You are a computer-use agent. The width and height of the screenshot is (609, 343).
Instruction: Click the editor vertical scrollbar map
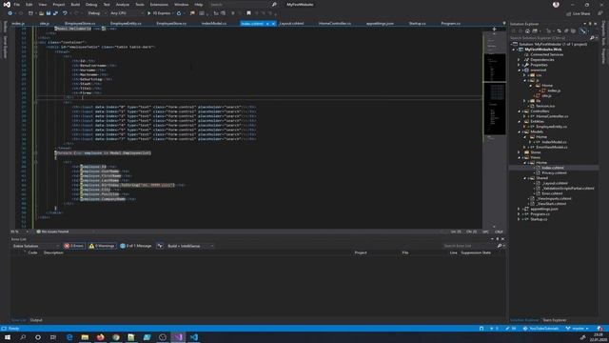pos(495,129)
